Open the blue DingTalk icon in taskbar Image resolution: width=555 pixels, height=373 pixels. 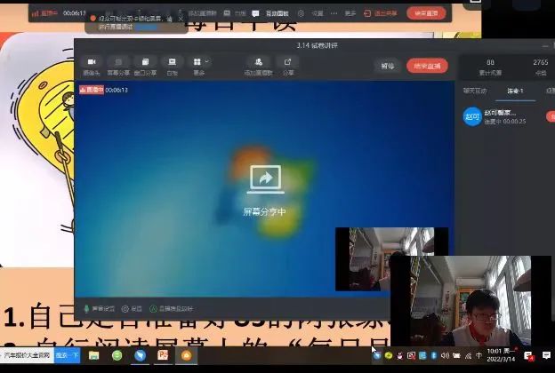click(x=141, y=355)
